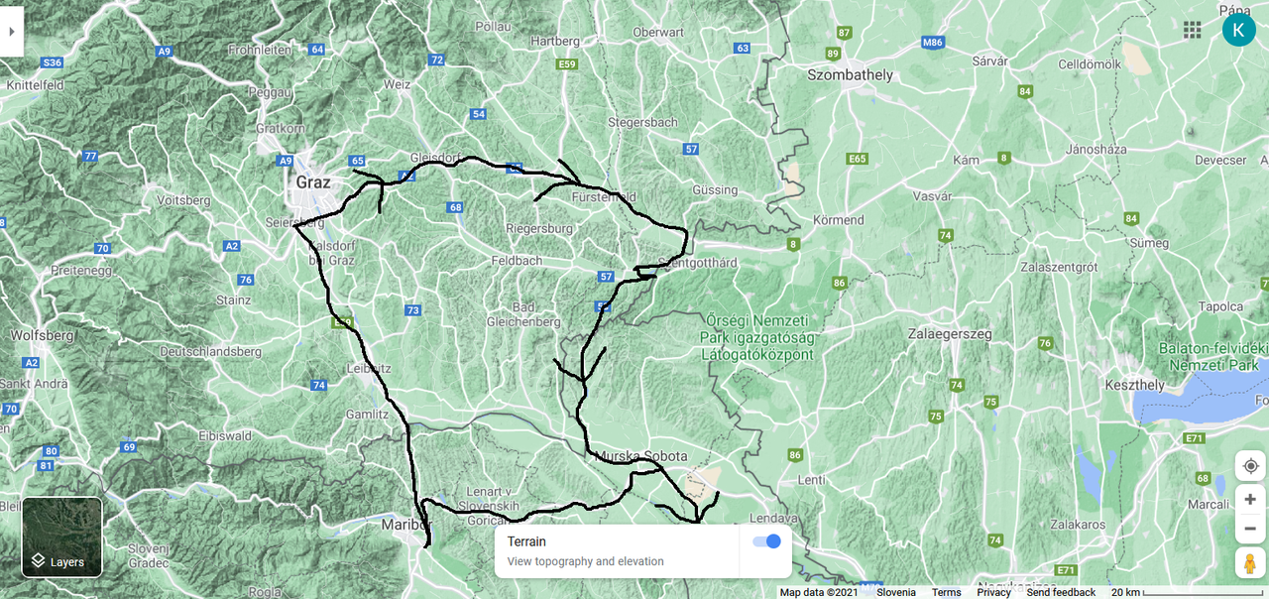Open the Terms link
The image size is (1269, 599).
point(947,592)
